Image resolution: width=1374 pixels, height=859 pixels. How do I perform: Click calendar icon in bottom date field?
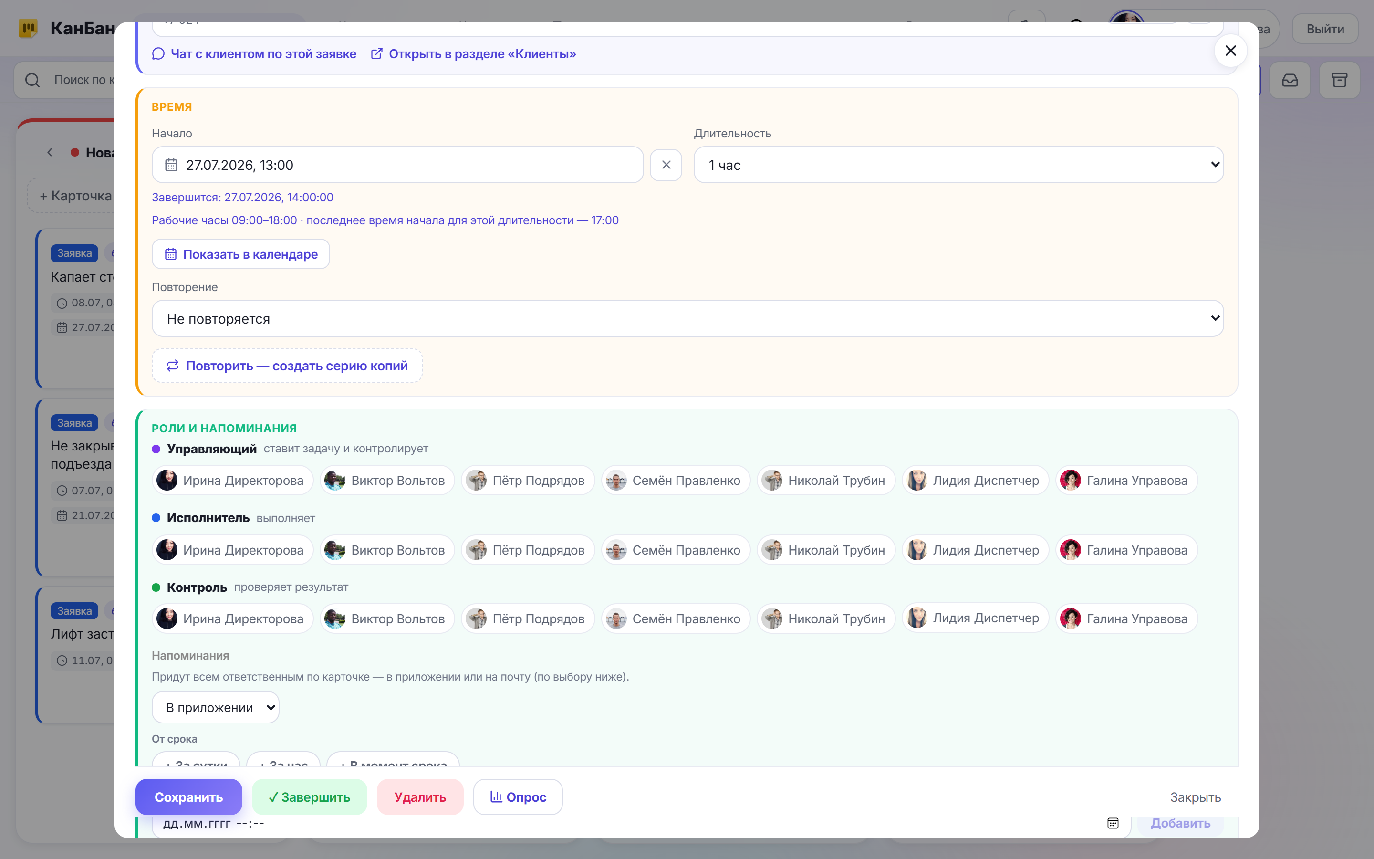point(1113,823)
